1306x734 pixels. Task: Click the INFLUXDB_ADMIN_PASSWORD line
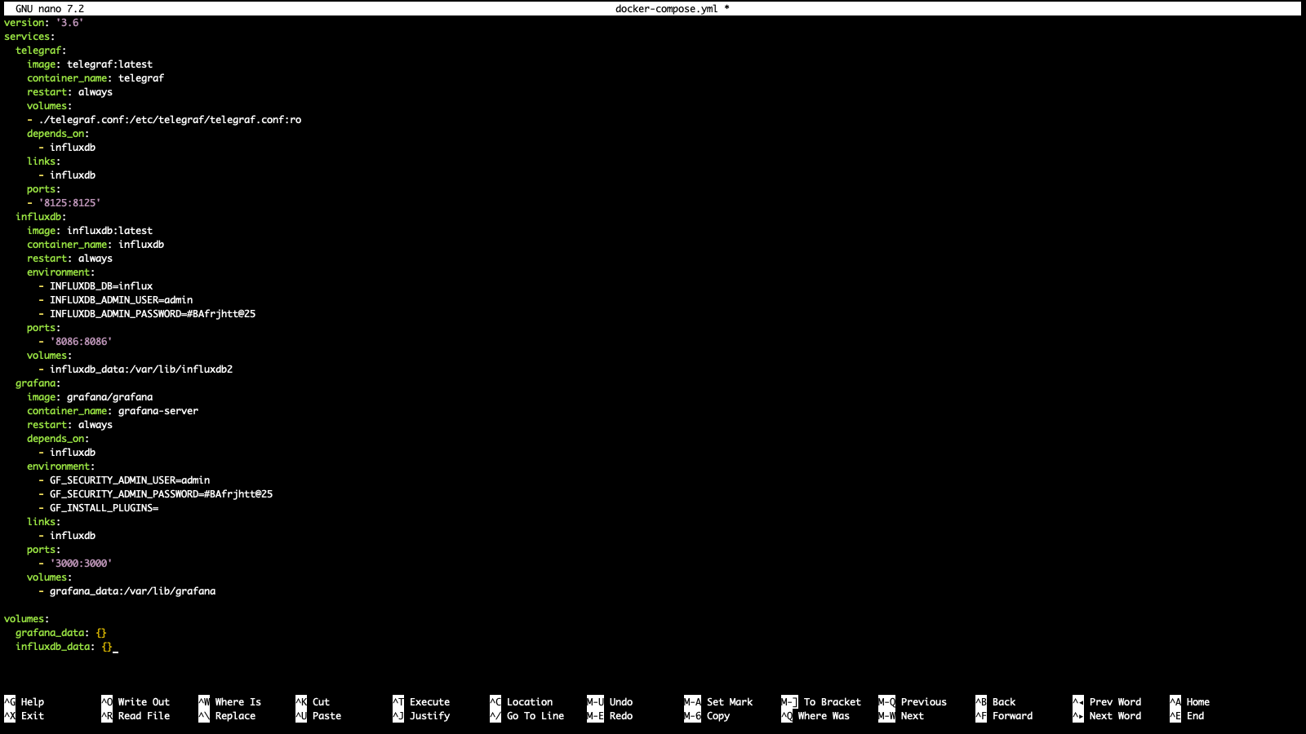tap(147, 314)
